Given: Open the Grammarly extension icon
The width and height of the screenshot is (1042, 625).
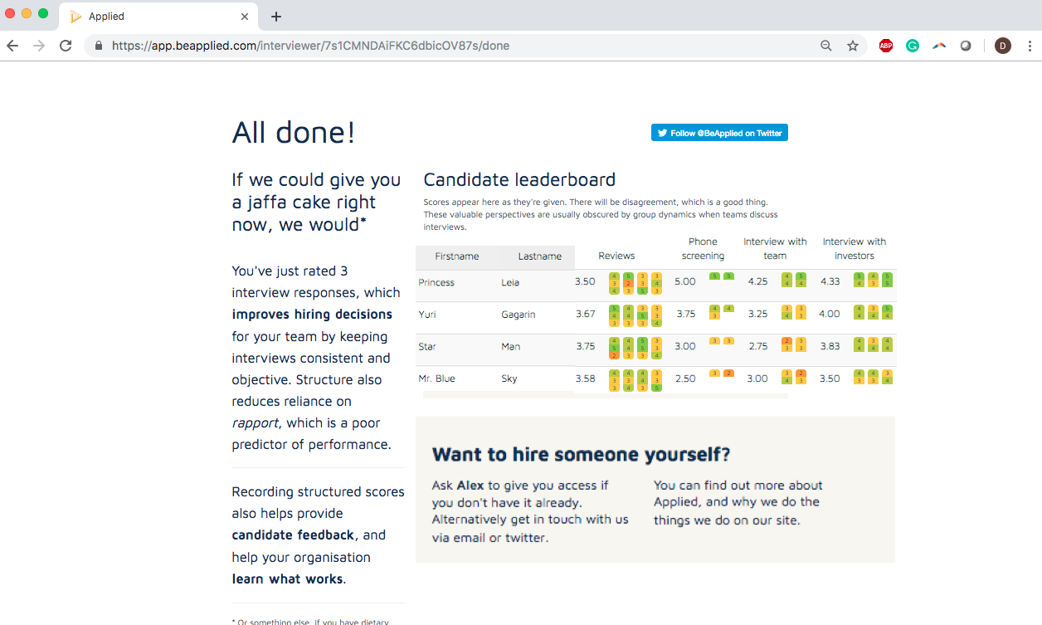Looking at the screenshot, I should [912, 46].
